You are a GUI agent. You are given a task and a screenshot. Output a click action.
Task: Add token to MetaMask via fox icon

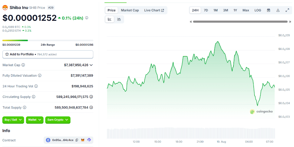(x=83, y=140)
